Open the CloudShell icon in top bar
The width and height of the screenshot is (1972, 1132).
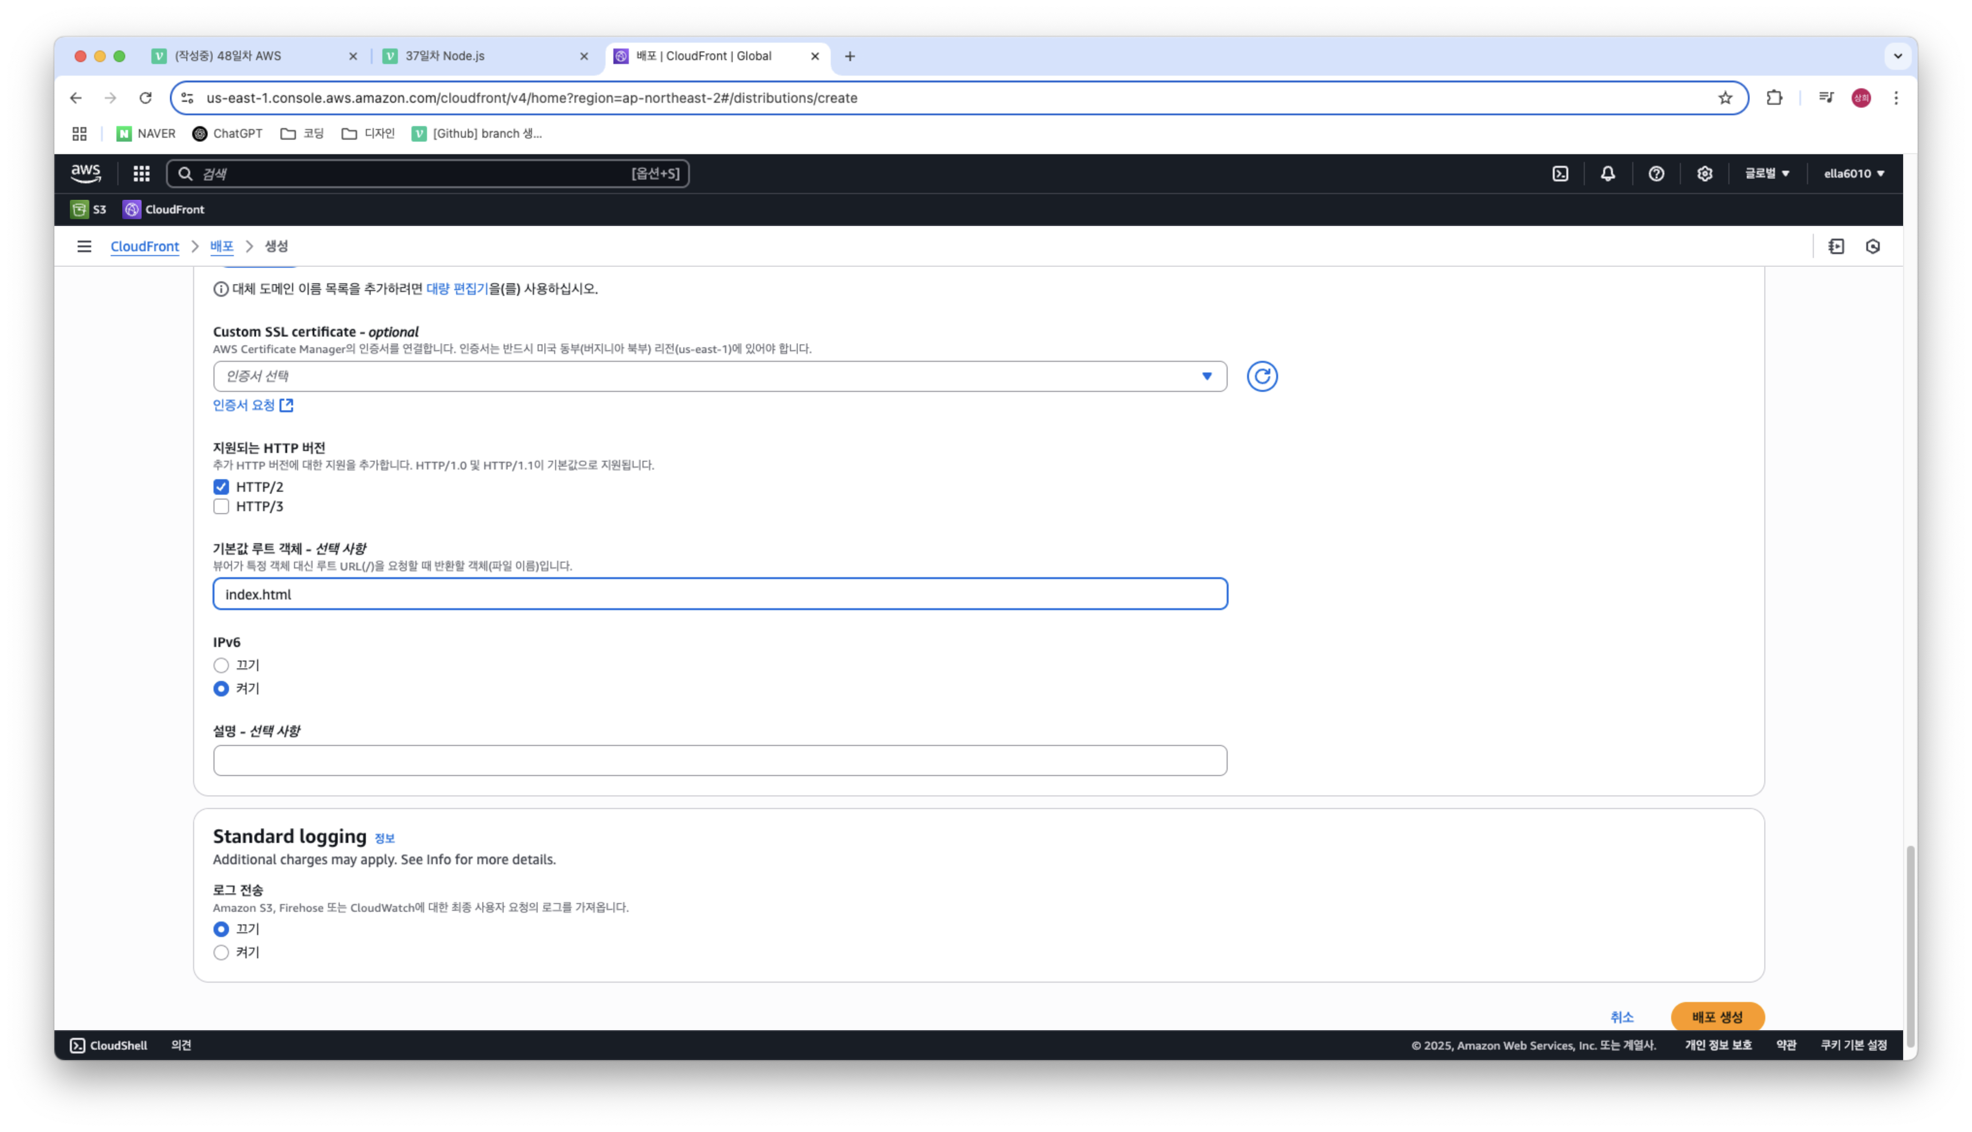click(1560, 173)
